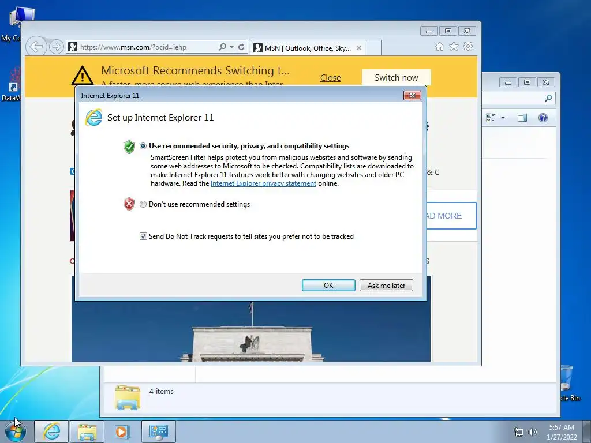Click the IE Forward arrow button
This screenshot has width=591, height=443.
point(56,47)
